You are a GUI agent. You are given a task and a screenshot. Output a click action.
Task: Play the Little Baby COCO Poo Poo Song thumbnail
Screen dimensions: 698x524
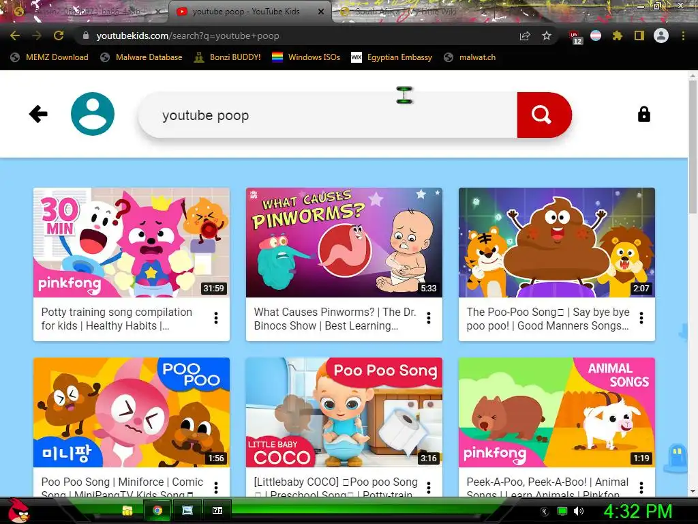click(344, 412)
